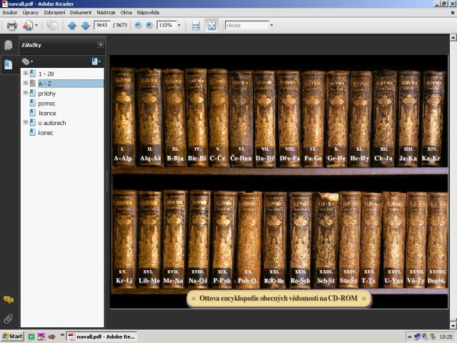Viewport: 457px width, 343px height.
Task: Click the scroll up arrow of document scrollbar
Action: point(453,37)
